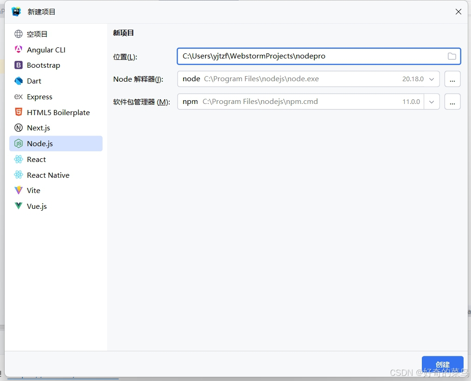Choose Dart project type
Screen dimensions: 471x381
[x=56, y=81]
